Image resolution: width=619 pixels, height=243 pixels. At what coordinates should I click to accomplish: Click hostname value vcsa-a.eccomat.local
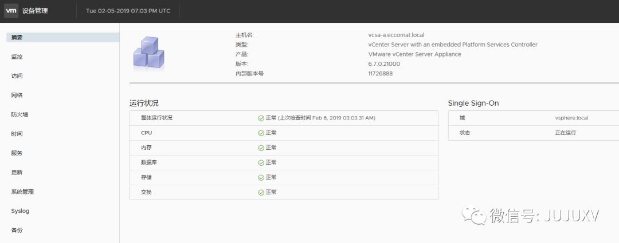pyautogui.click(x=397, y=35)
